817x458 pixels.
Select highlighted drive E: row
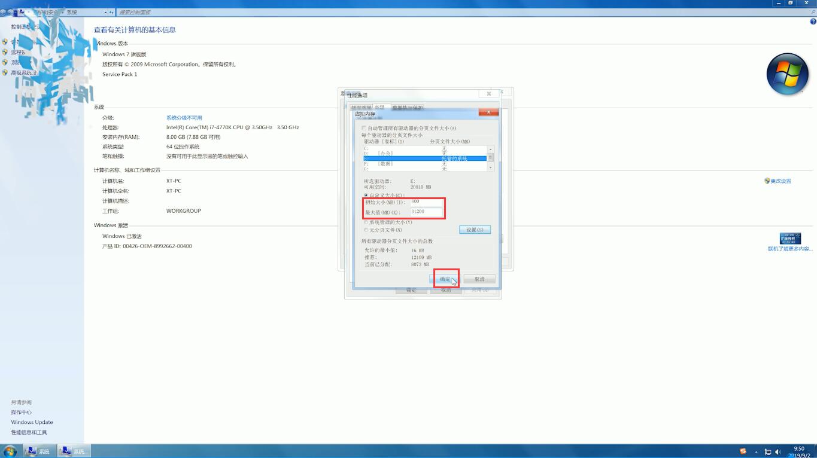[x=425, y=158]
